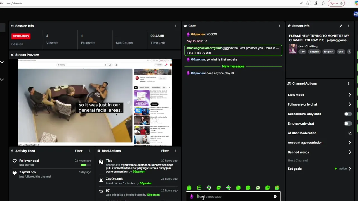
Task: Click AI Chat Moderation label
Action: tap(302, 133)
